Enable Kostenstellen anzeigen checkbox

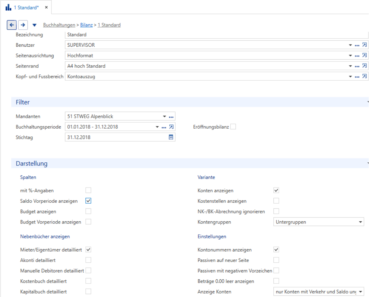click(276, 201)
